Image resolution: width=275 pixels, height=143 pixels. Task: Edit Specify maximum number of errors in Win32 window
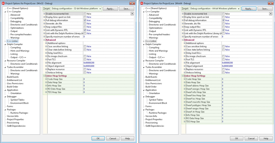point(108,37)
